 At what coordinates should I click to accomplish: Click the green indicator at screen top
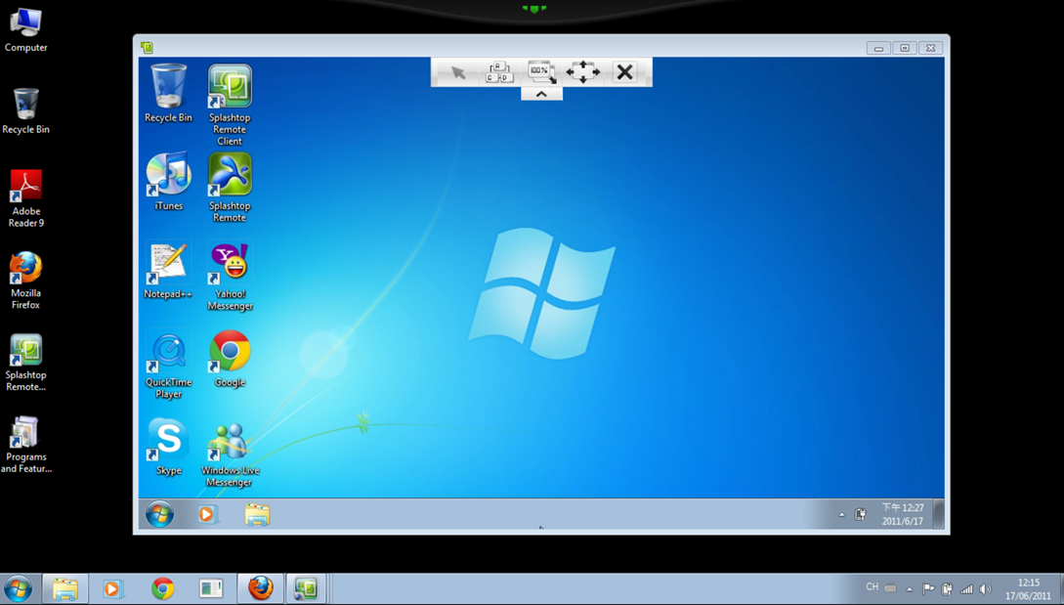click(x=534, y=9)
